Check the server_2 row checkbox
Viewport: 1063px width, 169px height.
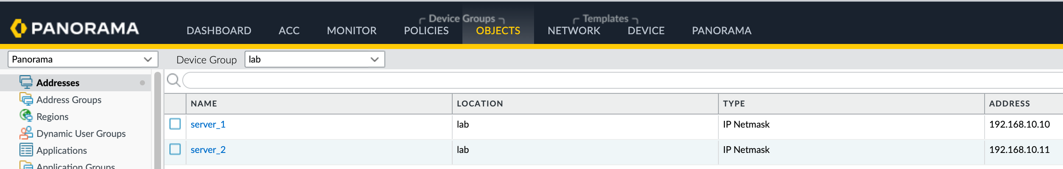click(175, 149)
